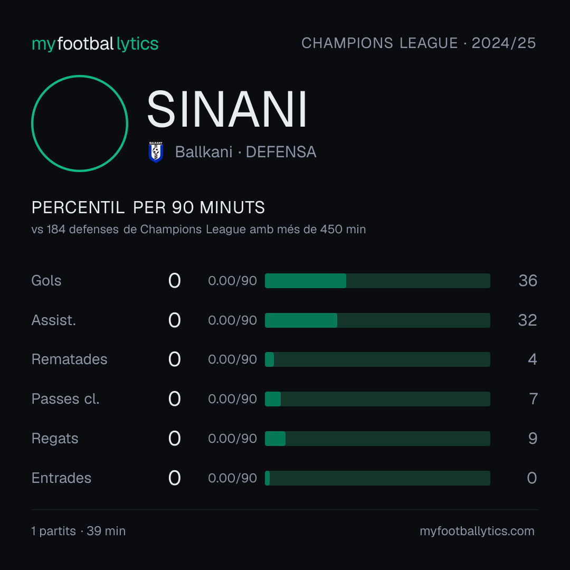Click the Entrades stat label
Viewport: 570px width, 570px height.
pyautogui.click(x=61, y=478)
